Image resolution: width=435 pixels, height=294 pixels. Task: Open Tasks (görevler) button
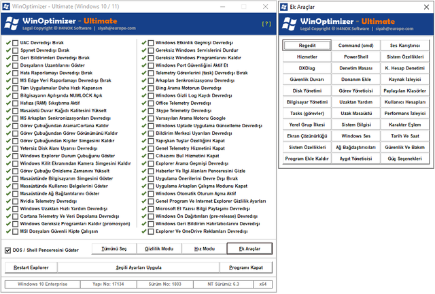pyautogui.click(x=307, y=114)
